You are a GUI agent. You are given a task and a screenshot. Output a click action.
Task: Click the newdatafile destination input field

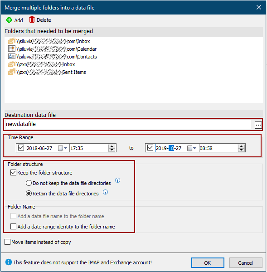[x=128, y=124]
